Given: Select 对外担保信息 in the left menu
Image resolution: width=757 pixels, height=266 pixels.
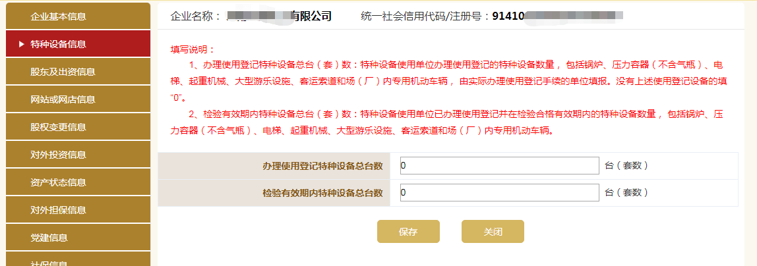Looking at the screenshot, I should tap(58, 210).
